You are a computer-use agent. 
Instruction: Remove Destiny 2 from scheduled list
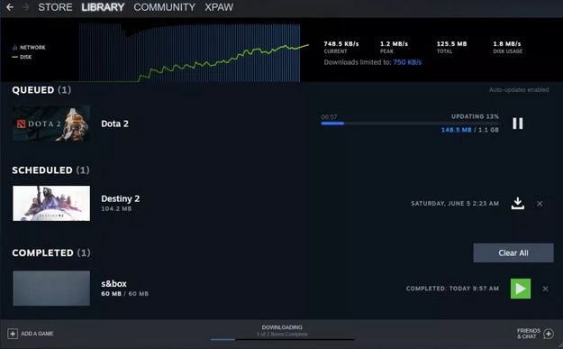pos(540,204)
